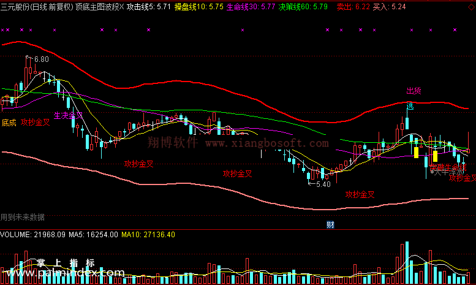Viewport: 476px width, 285px height.
Task: Select the VOLUME: 21968.09 readout
Action: 33,235
